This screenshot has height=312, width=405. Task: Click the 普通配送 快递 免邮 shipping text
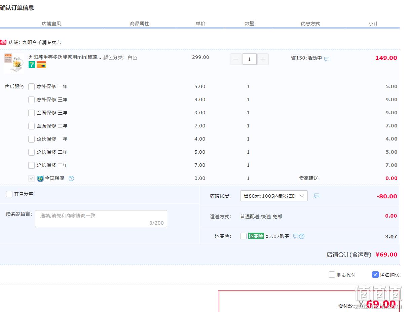click(x=261, y=217)
